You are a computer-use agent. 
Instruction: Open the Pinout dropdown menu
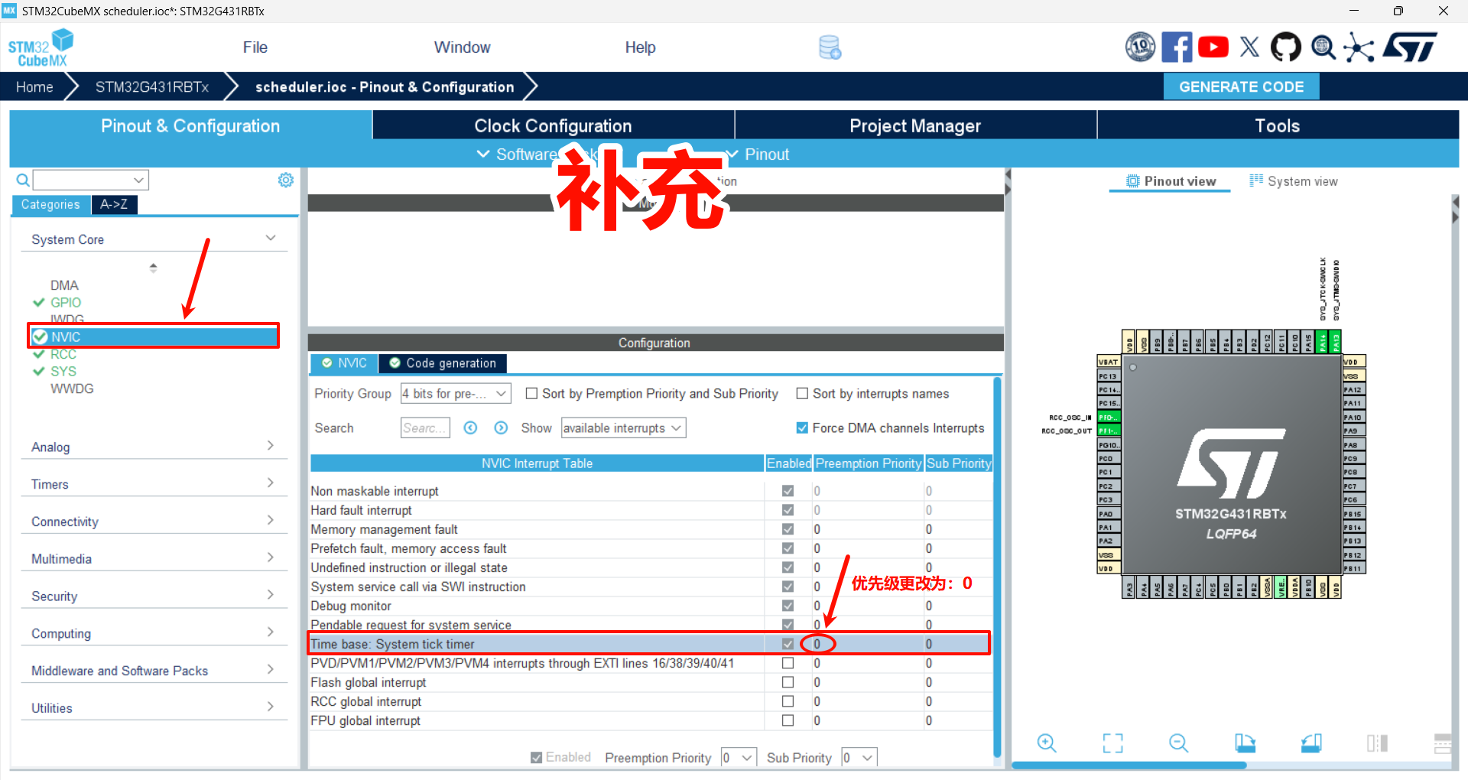click(757, 154)
